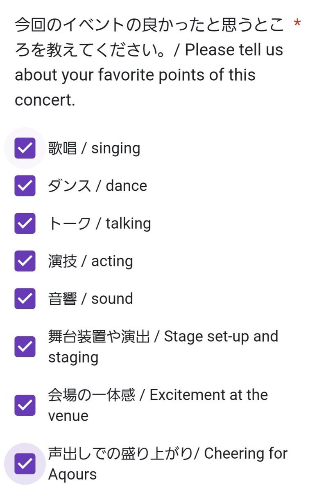Toggle the acting checkbox

pyautogui.click(x=25, y=261)
